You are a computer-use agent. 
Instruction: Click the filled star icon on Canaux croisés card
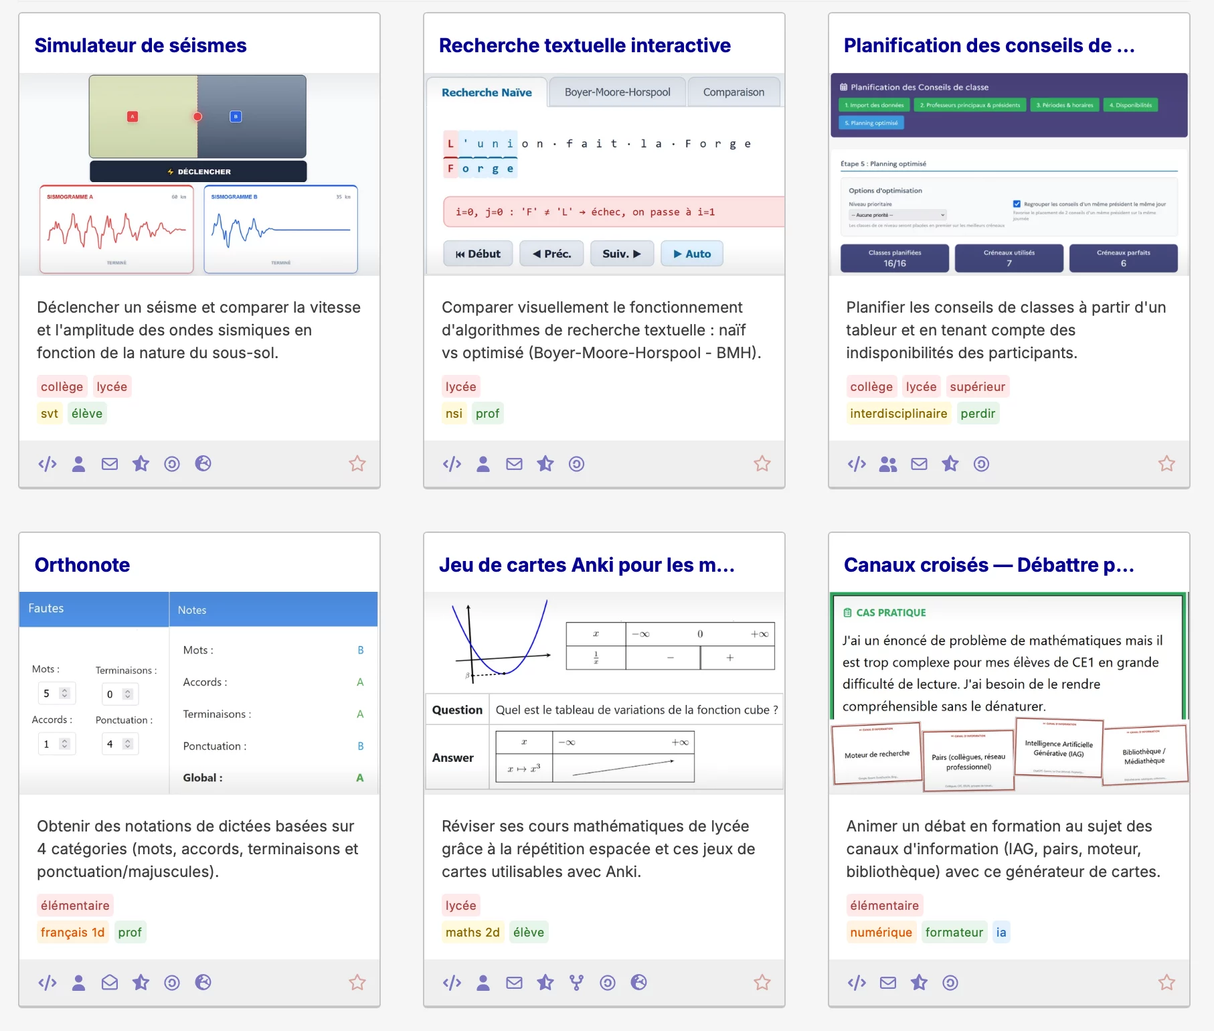coord(919,983)
